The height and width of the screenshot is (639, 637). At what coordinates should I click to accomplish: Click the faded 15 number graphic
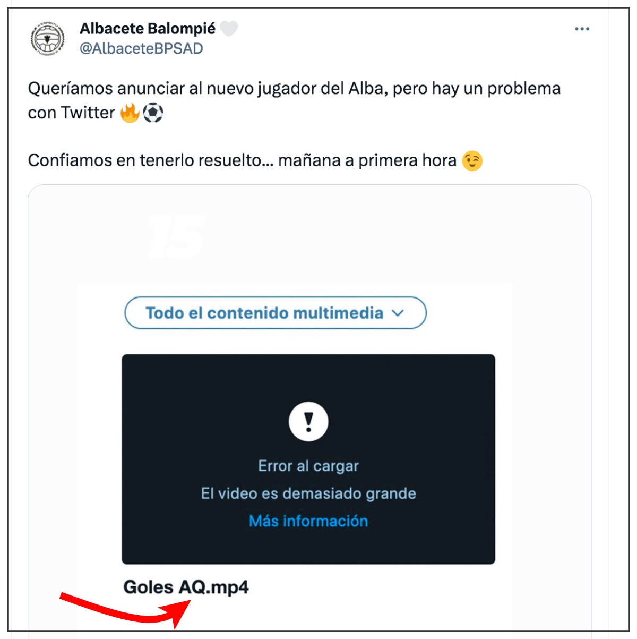coord(177,236)
